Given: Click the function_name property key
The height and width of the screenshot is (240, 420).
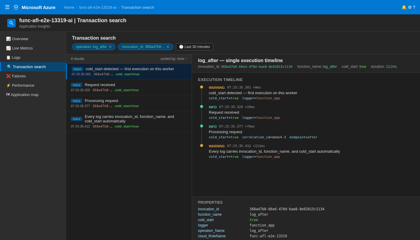Looking at the screenshot, I should [x=210, y=214].
